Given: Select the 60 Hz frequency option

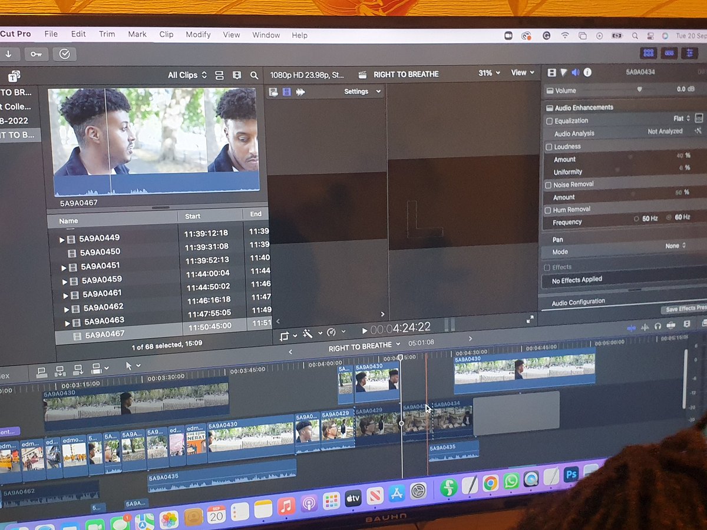Looking at the screenshot, I should pyautogui.click(x=678, y=217).
